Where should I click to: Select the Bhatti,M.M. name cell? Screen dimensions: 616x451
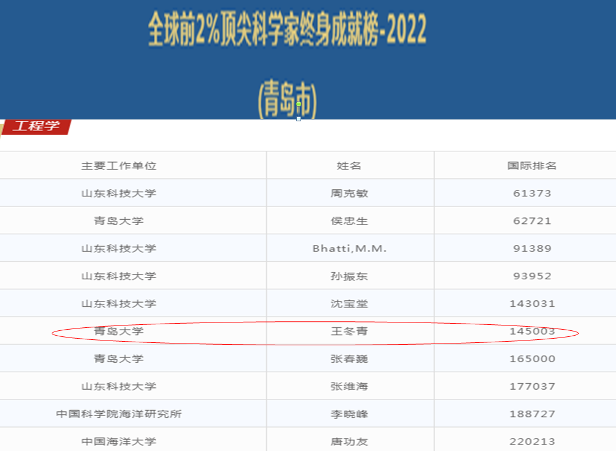pyautogui.click(x=349, y=249)
